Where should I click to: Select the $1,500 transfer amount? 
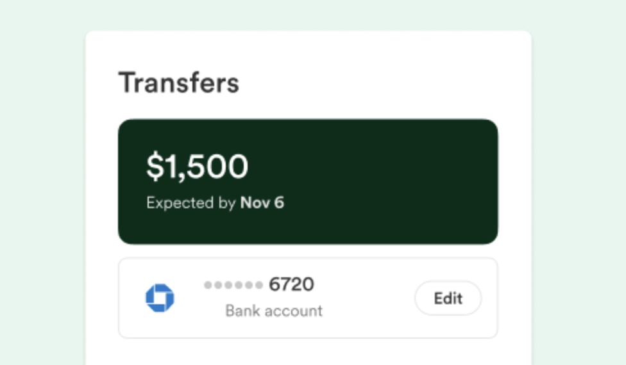(x=197, y=166)
